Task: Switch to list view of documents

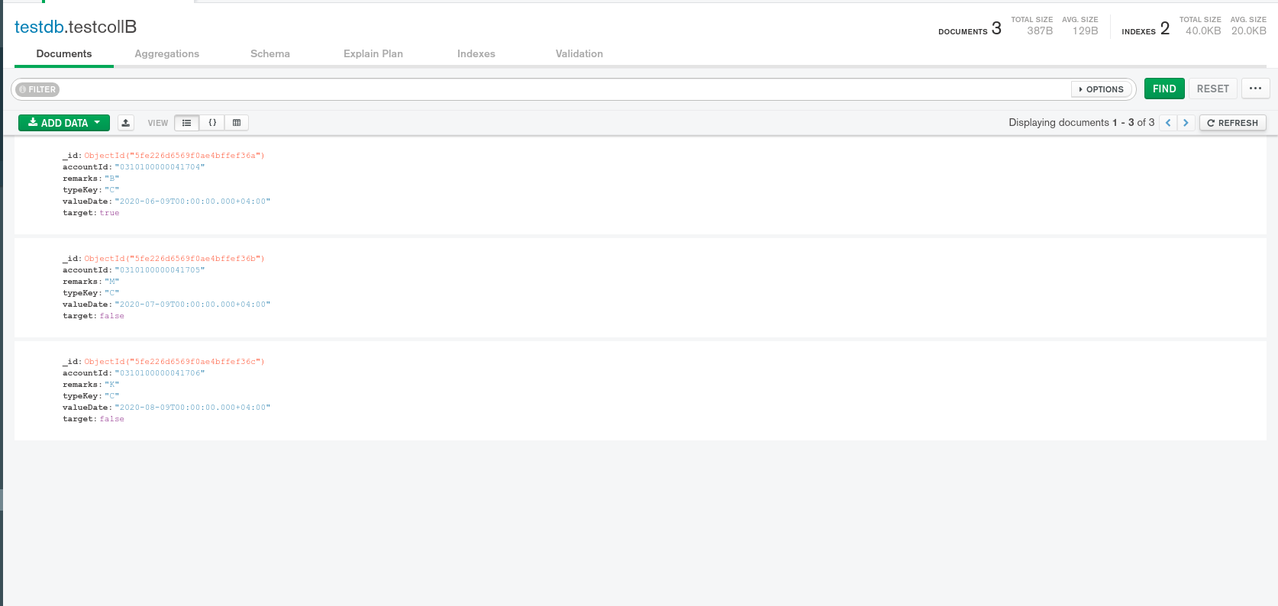Action: pyautogui.click(x=187, y=123)
